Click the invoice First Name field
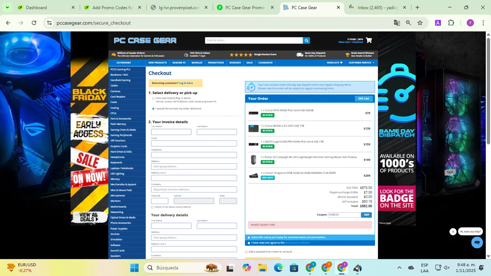This screenshot has width=491, height=276. [171, 132]
